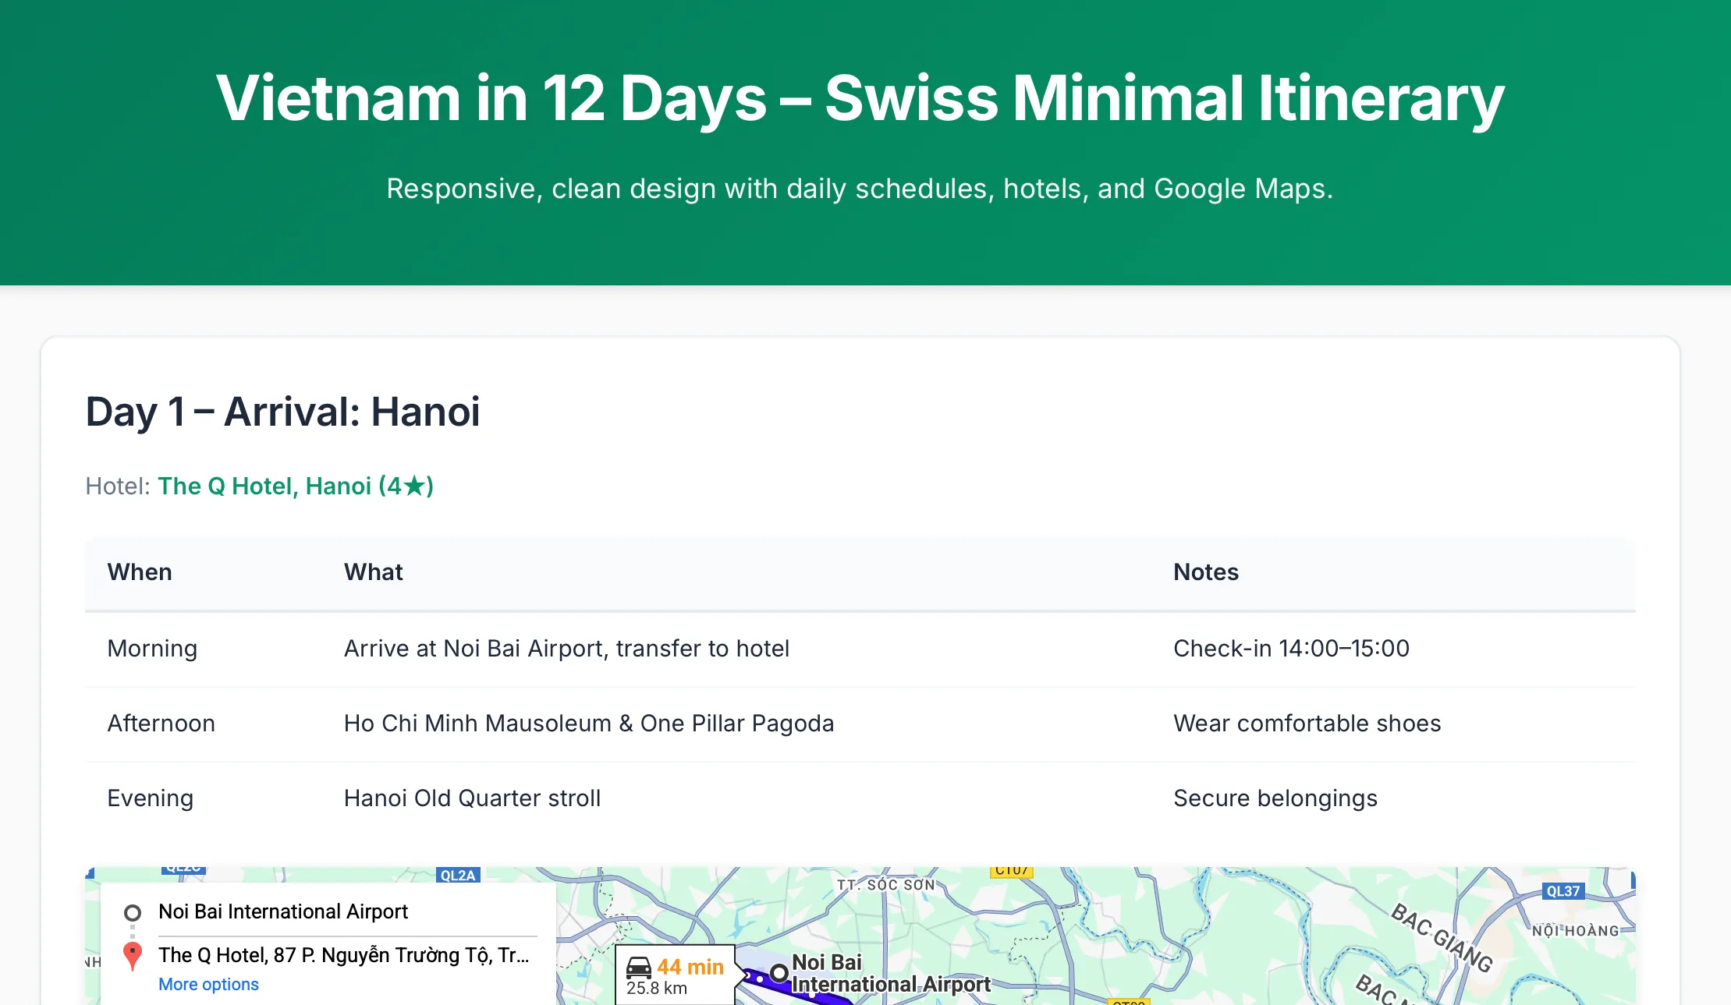Click the 44 min route time callout
This screenshot has width=1731, height=1005.
coord(690,967)
